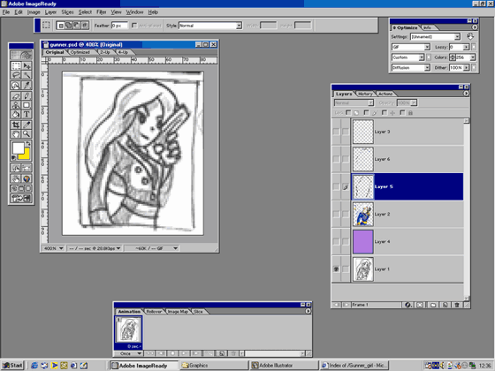The height and width of the screenshot is (371, 495).
Task: Open the Layer menu
Action: pyautogui.click(x=50, y=12)
